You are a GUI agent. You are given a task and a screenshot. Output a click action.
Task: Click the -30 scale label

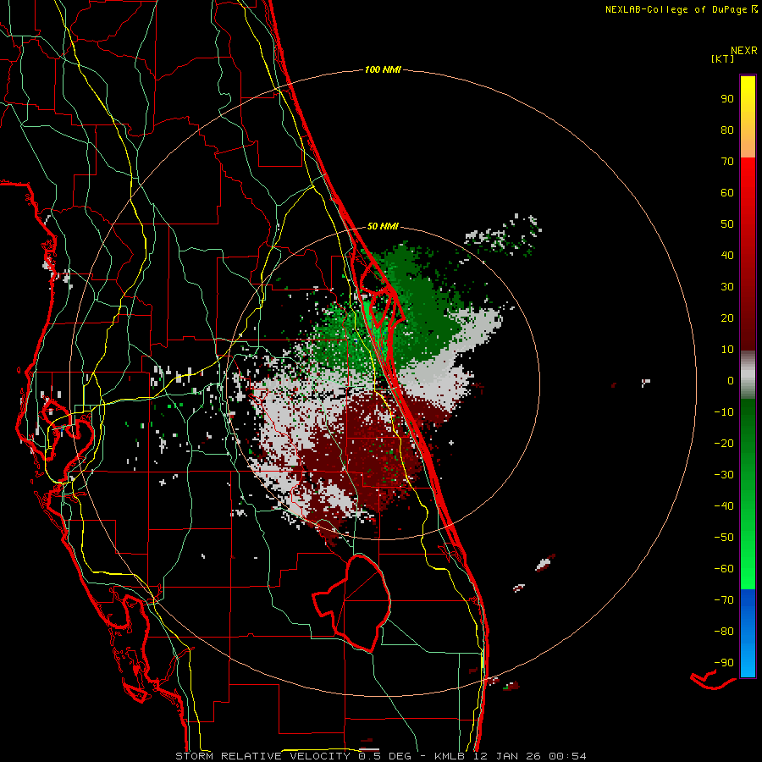click(724, 475)
